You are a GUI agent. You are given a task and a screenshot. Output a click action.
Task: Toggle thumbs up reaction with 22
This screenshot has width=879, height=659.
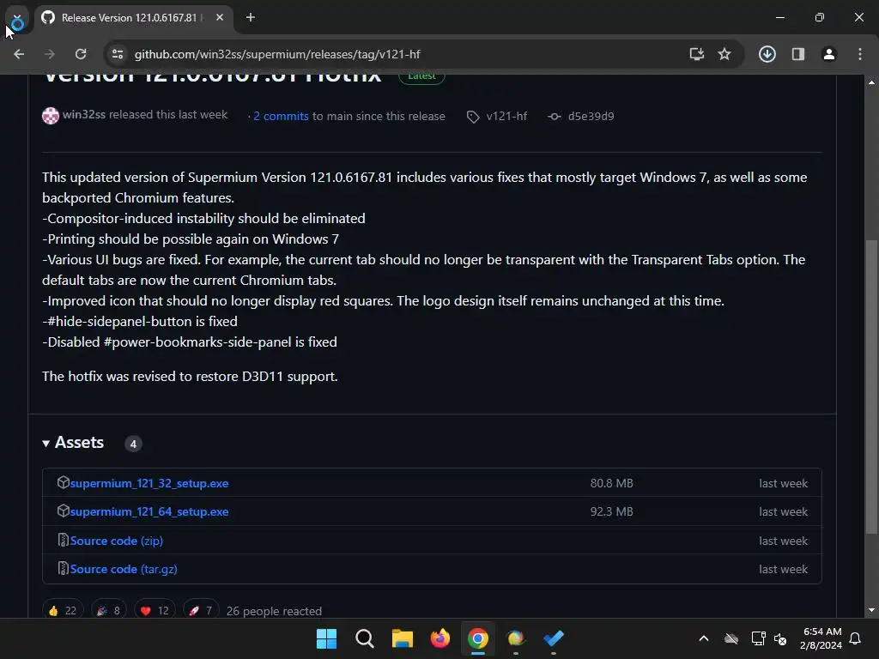coord(63,610)
